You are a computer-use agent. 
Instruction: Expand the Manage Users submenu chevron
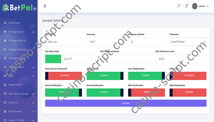[33, 32]
